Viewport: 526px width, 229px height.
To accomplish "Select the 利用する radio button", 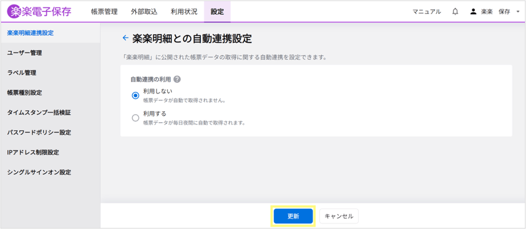I will click(135, 118).
